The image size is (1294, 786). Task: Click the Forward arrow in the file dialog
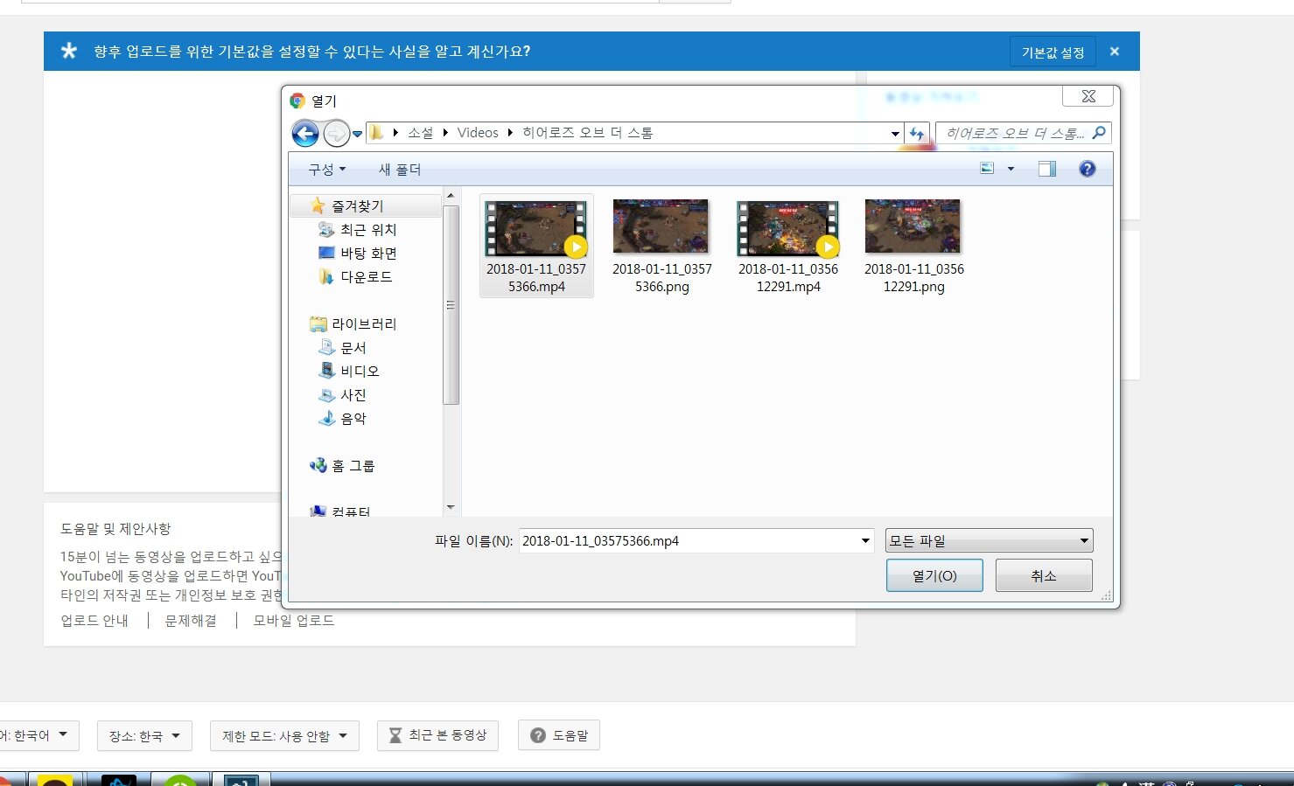337,133
